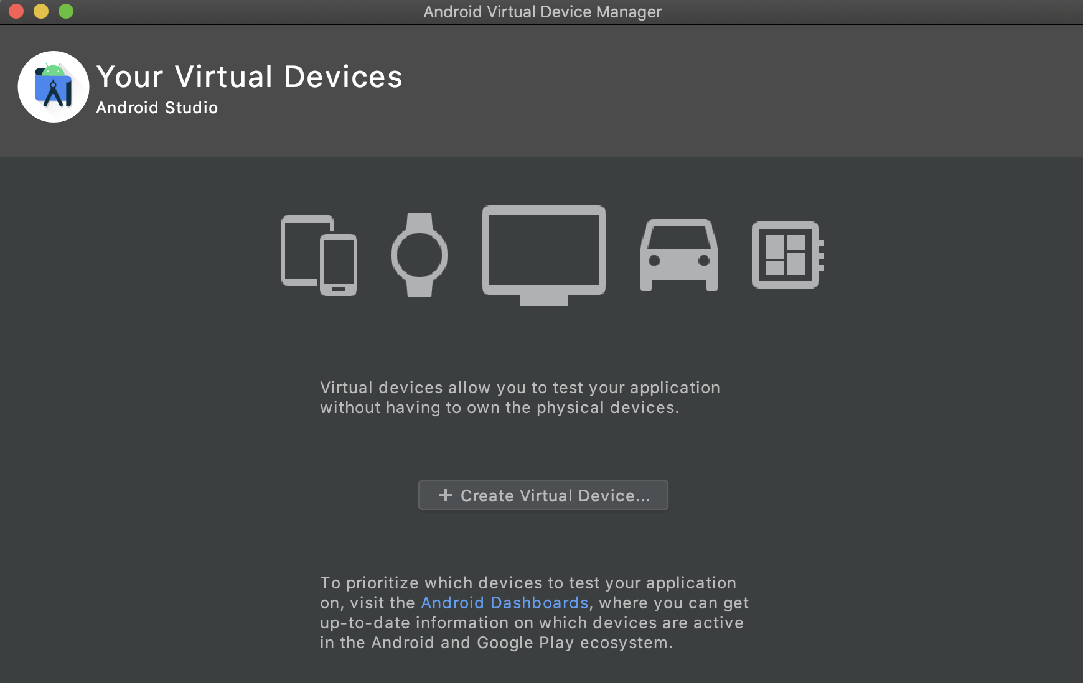Maximize the window with the green button
The height and width of the screenshot is (683, 1083).
coord(66,11)
